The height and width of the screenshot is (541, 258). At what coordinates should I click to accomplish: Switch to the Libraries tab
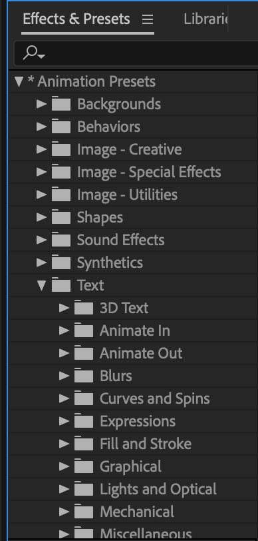point(205,19)
